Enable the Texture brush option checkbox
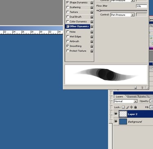The height and width of the screenshot is (149, 153). 68,12
